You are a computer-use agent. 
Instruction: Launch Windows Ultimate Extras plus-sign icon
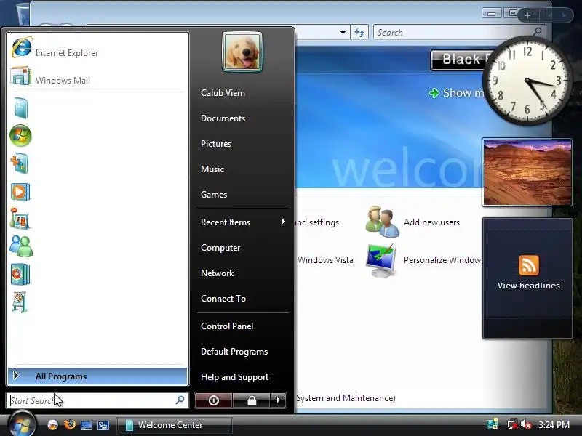click(x=20, y=163)
